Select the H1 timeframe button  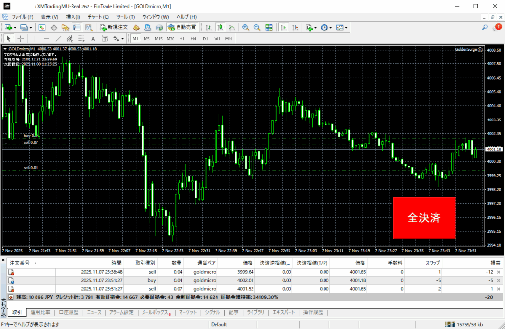point(182,39)
